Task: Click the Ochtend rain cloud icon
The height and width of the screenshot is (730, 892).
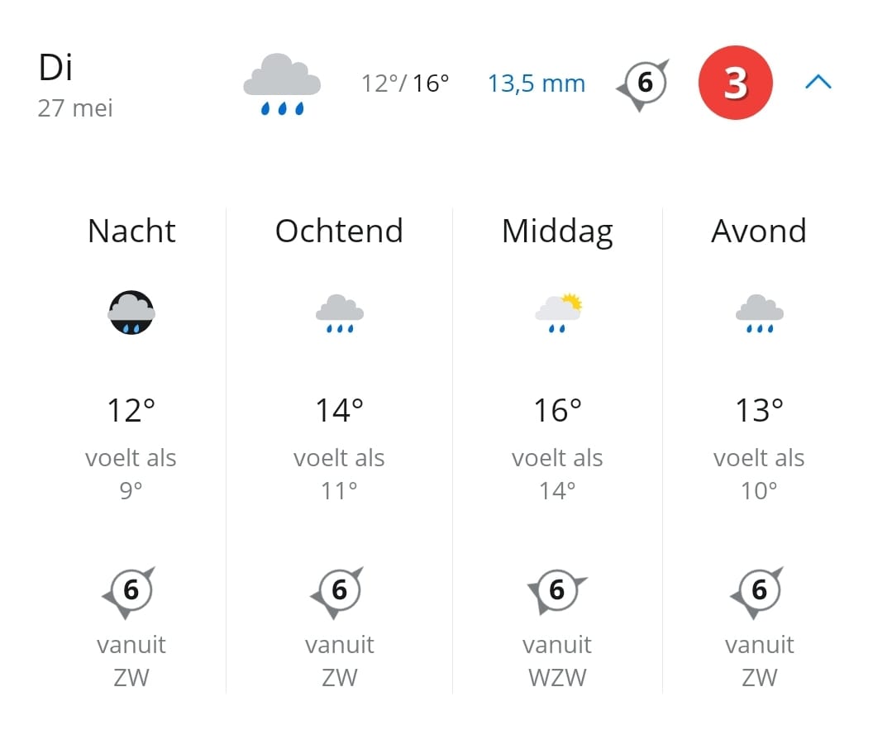Action: 340,313
